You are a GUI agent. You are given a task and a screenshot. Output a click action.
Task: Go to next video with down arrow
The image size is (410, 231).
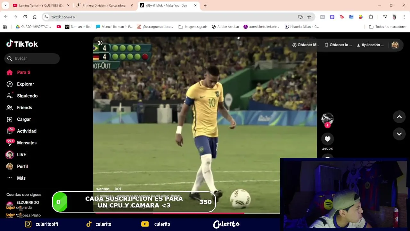(399, 134)
